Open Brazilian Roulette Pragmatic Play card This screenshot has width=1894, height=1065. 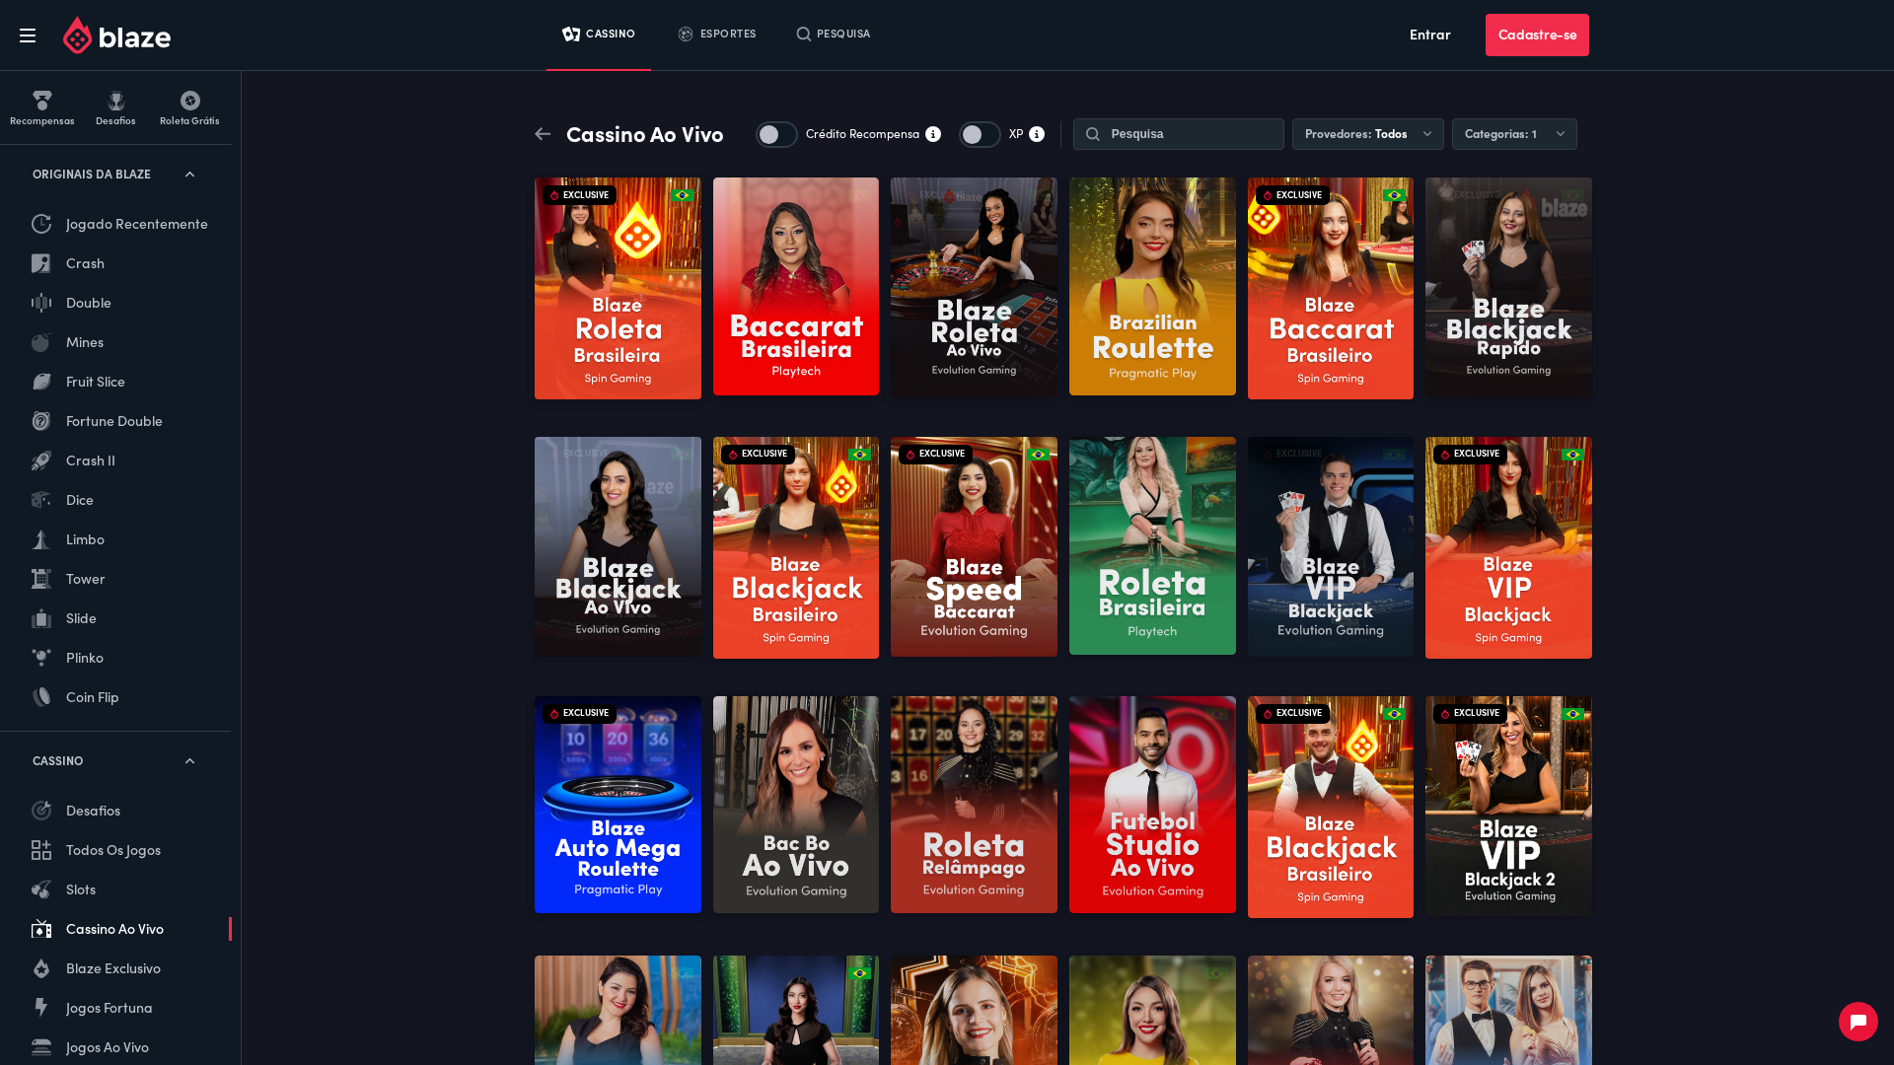tap(1152, 287)
